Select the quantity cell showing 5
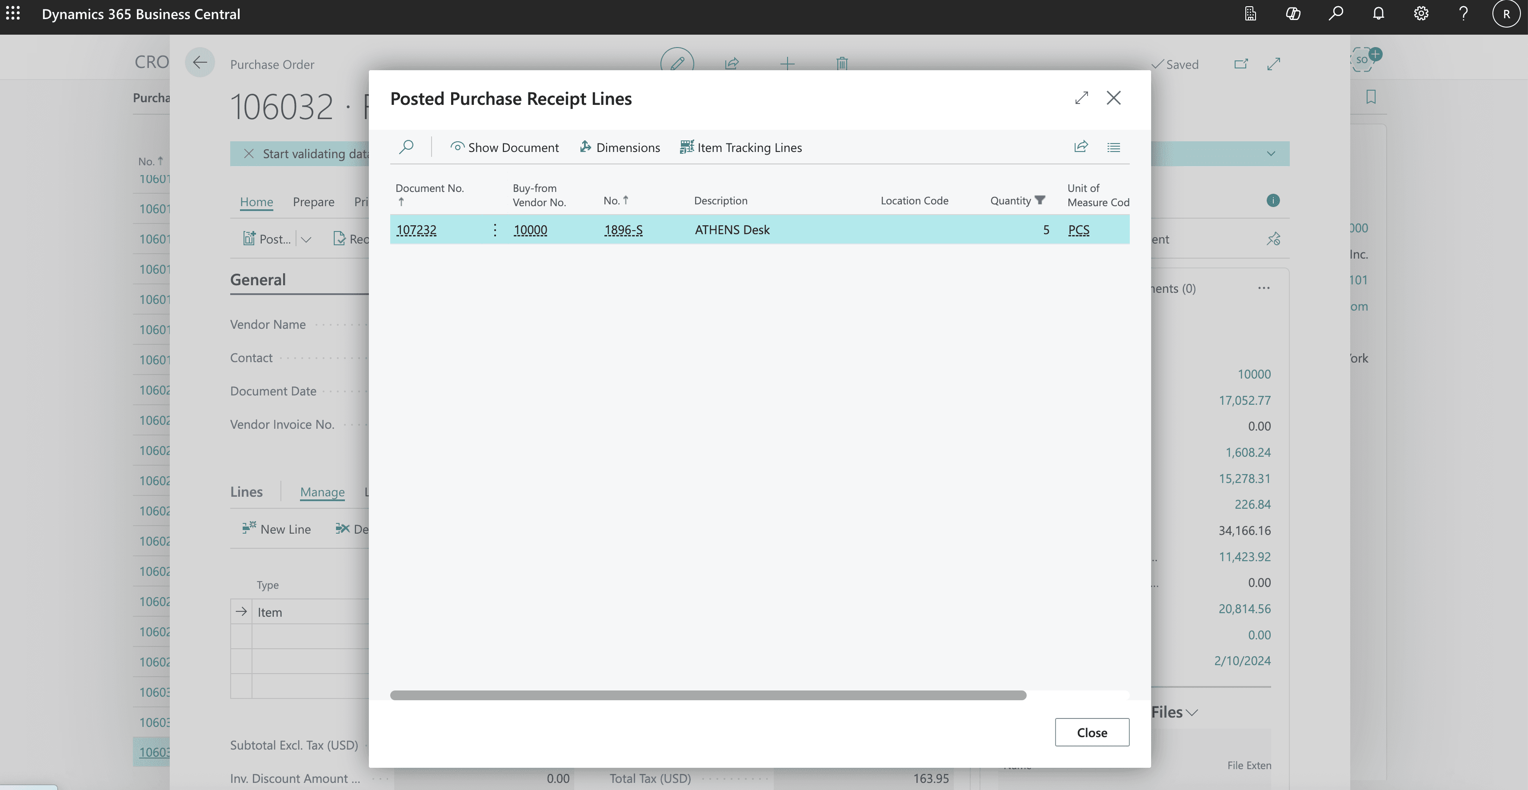Viewport: 1528px width, 790px height. [1046, 230]
